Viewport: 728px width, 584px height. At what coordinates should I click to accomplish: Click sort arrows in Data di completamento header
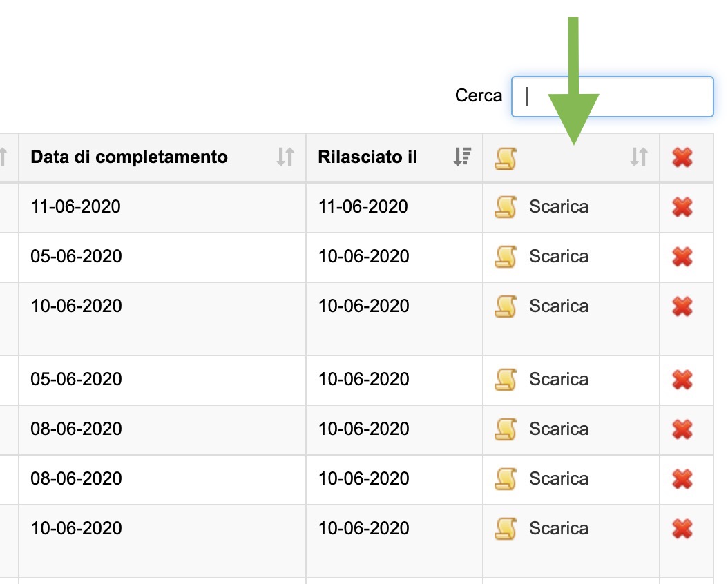[x=285, y=157]
